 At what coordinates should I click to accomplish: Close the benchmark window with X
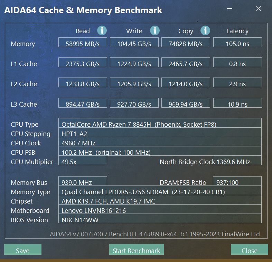pyautogui.click(x=258, y=9)
